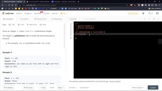Go back in browser history

[x=2, y=5]
